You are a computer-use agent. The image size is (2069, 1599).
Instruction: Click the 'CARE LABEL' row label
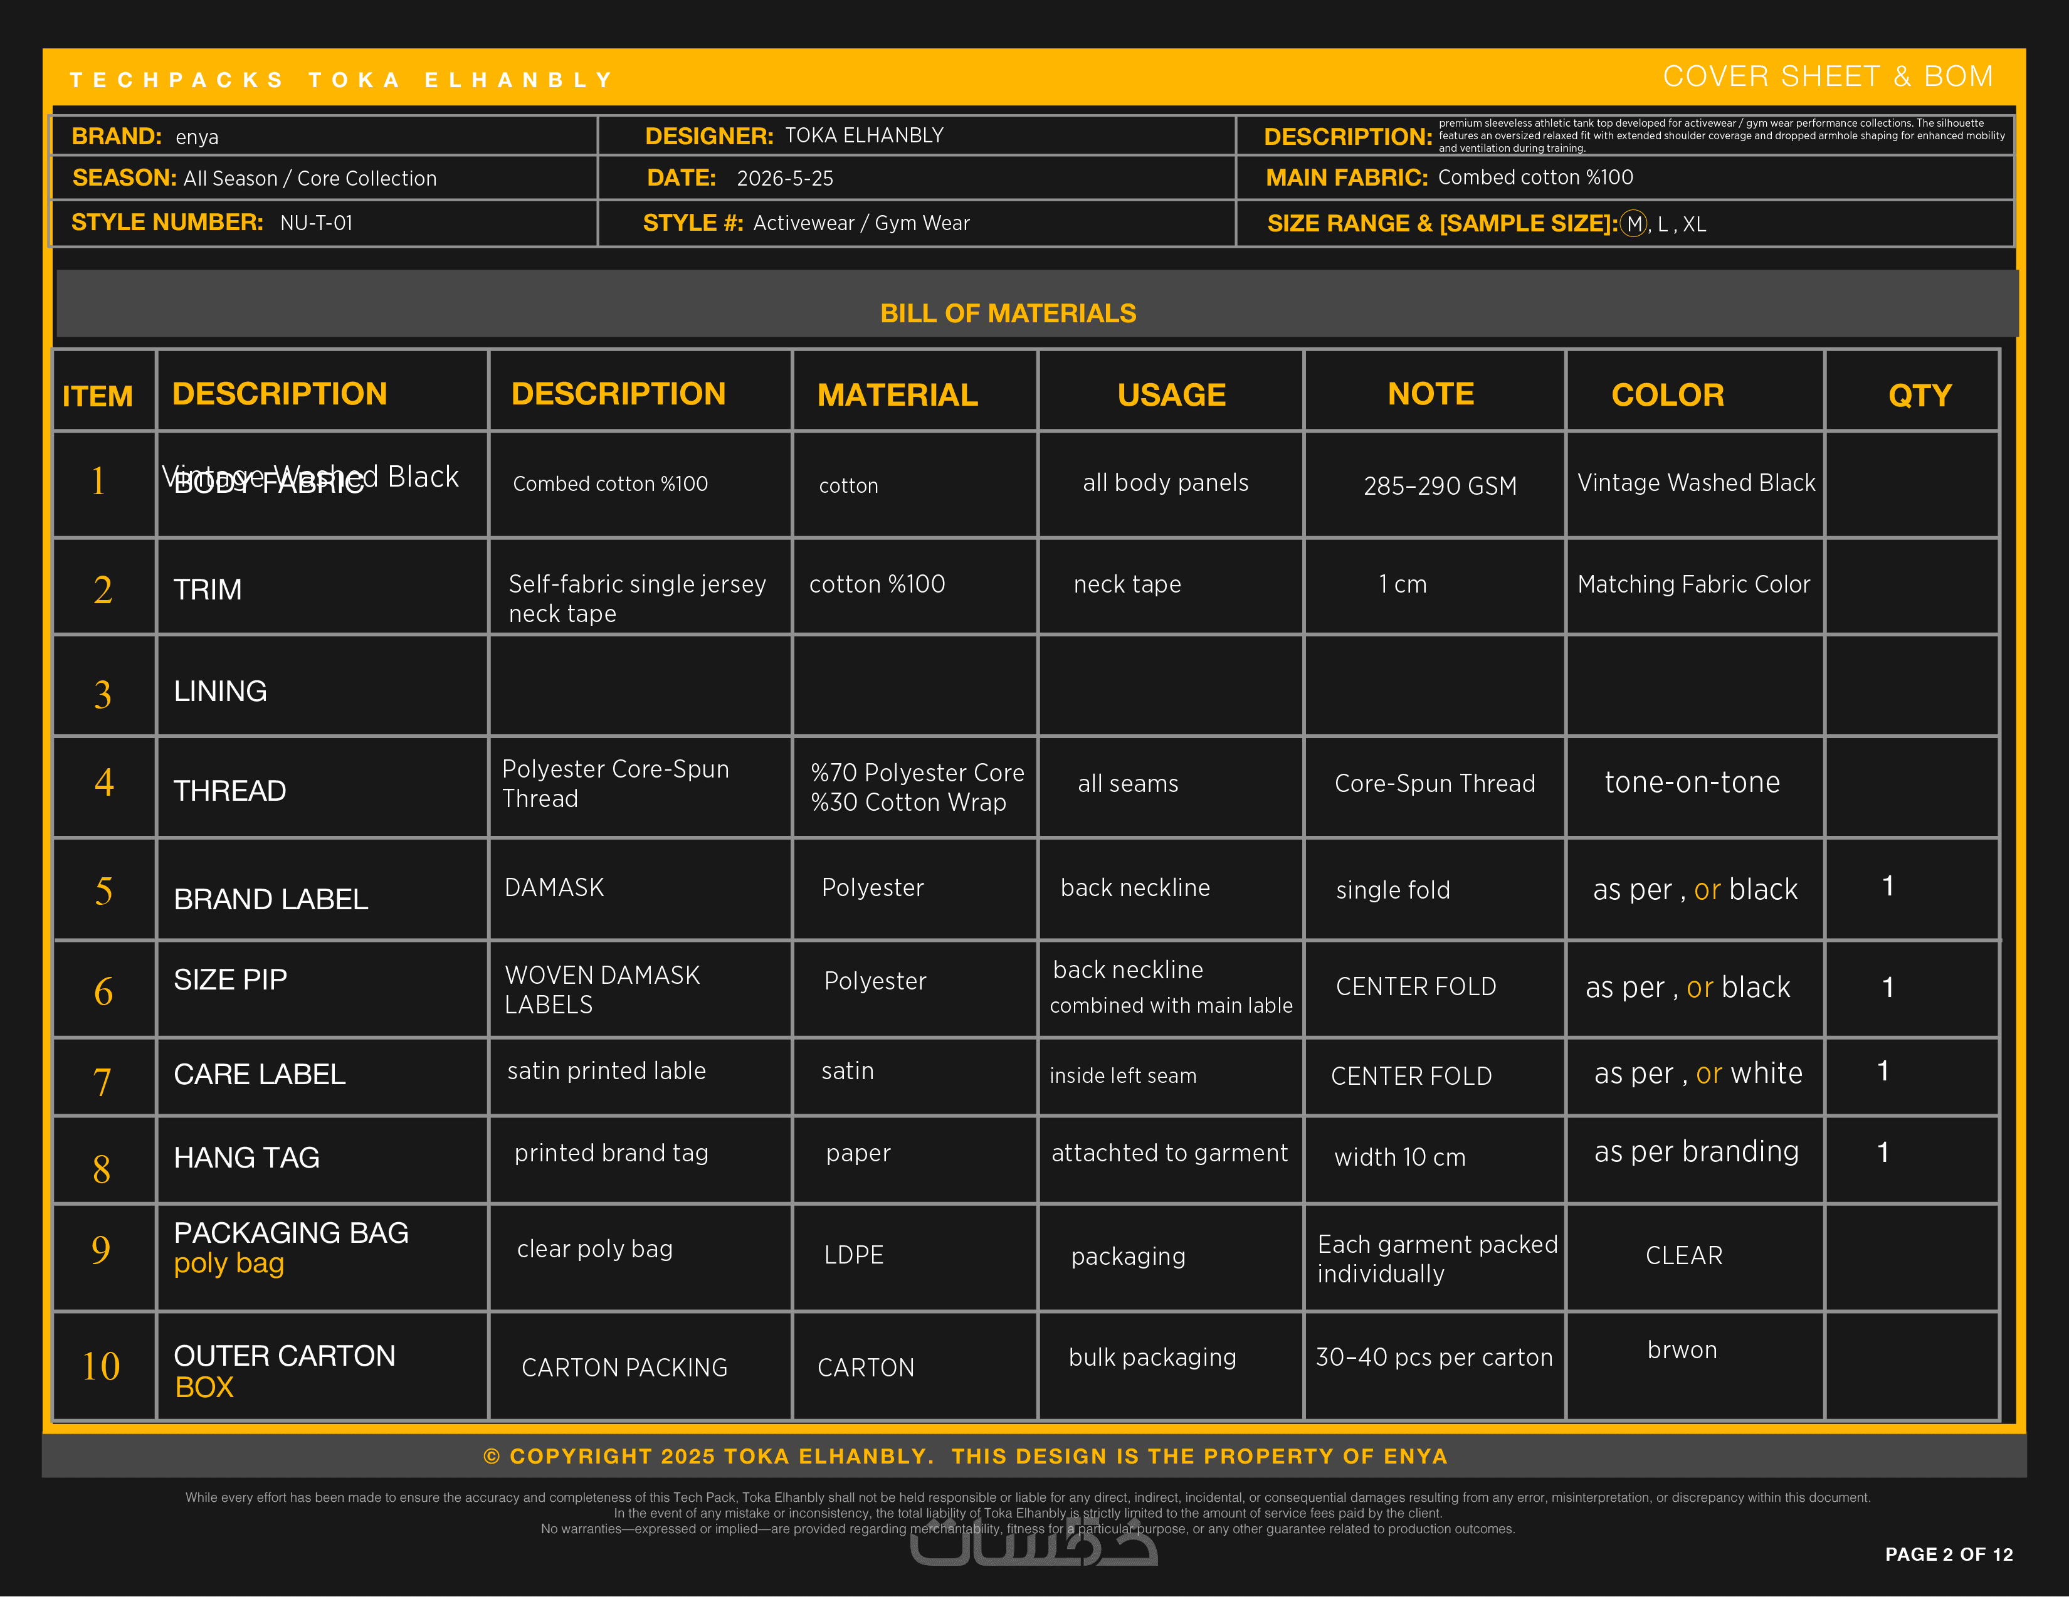260,1074
